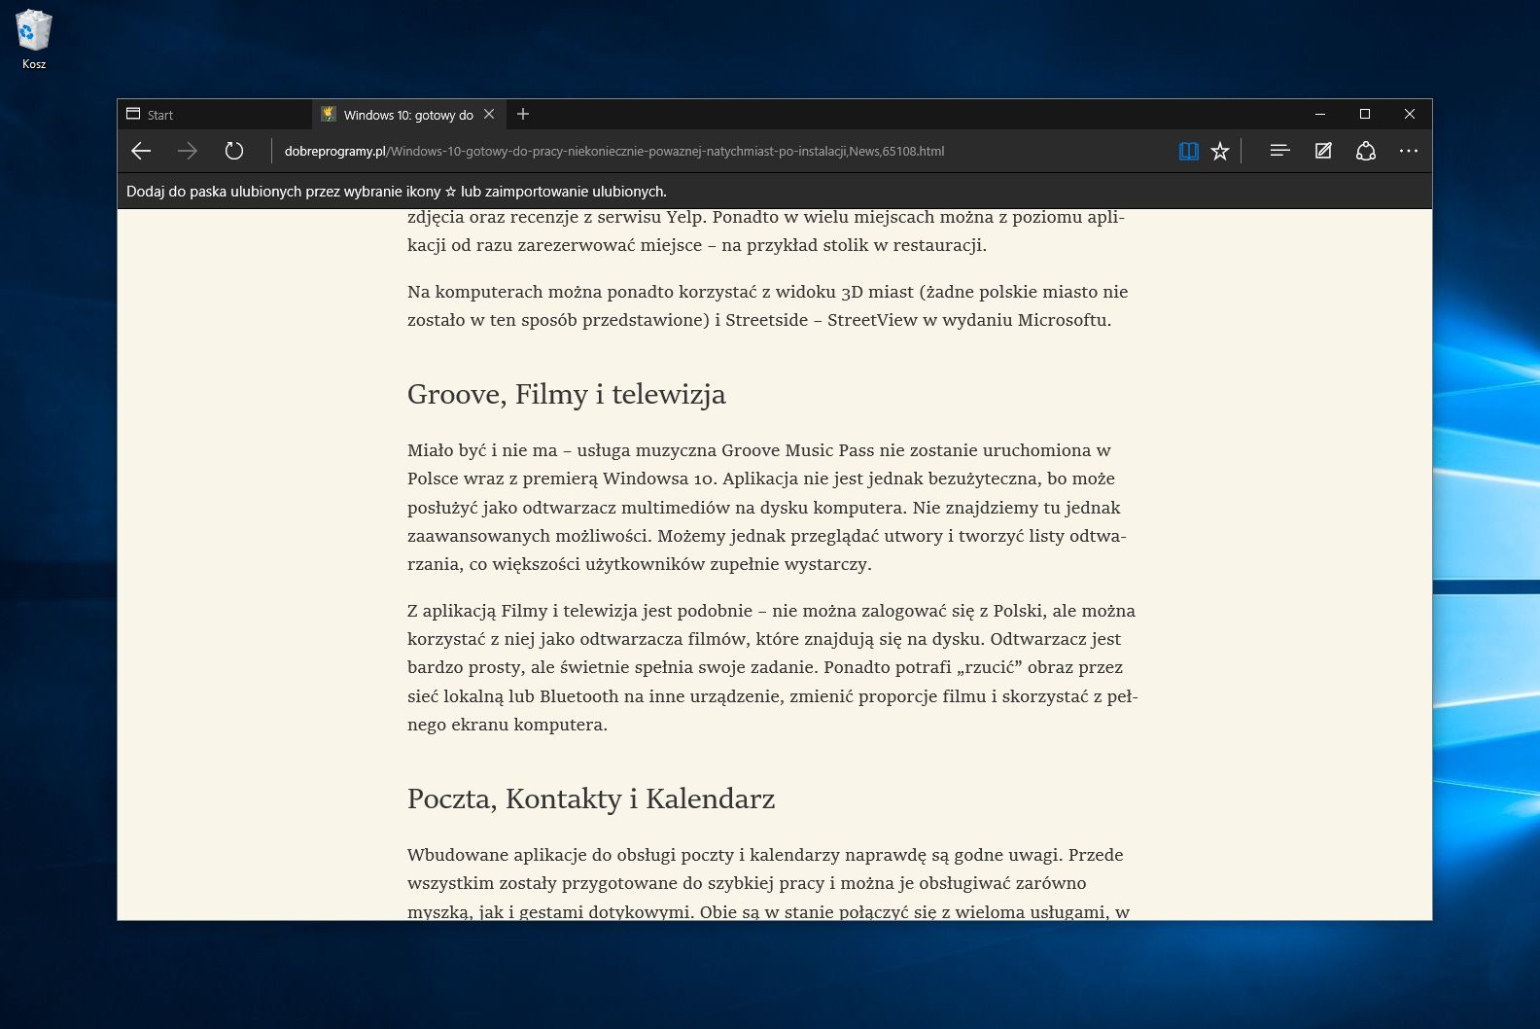
Task: Click text 'Miało być i nie ma'
Action: click(482, 450)
